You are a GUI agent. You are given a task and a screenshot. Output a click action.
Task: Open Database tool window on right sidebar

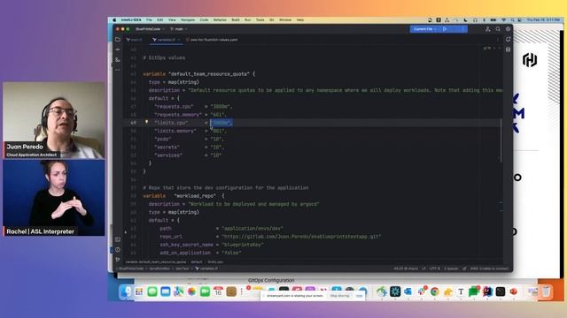[508, 49]
